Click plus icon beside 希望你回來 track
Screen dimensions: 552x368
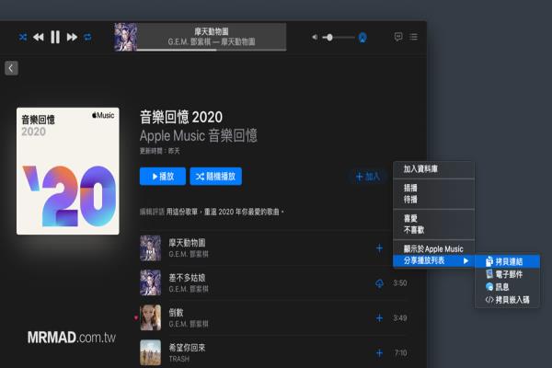pyautogui.click(x=379, y=353)
